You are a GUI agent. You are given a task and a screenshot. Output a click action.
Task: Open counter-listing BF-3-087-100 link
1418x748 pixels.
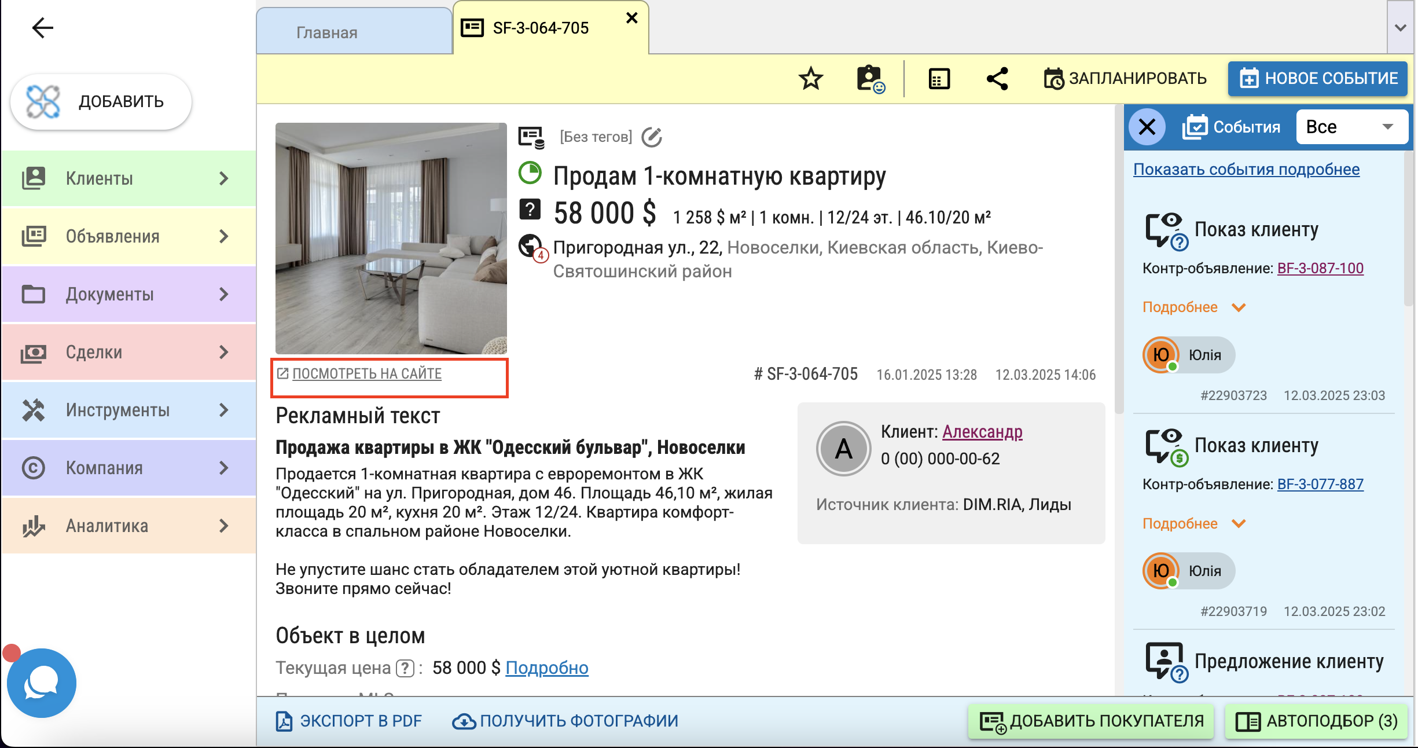(1320, 268)
